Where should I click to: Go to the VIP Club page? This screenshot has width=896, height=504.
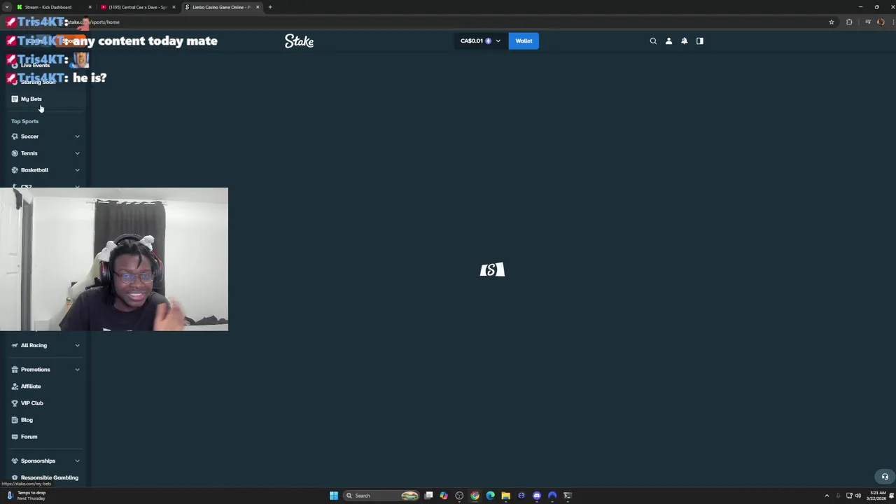click(31, 403)
